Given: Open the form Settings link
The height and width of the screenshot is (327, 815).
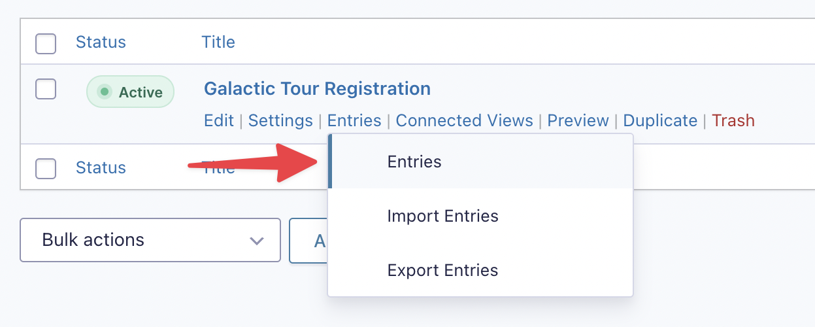Looking at the screenshot, I should click(280, 121).
